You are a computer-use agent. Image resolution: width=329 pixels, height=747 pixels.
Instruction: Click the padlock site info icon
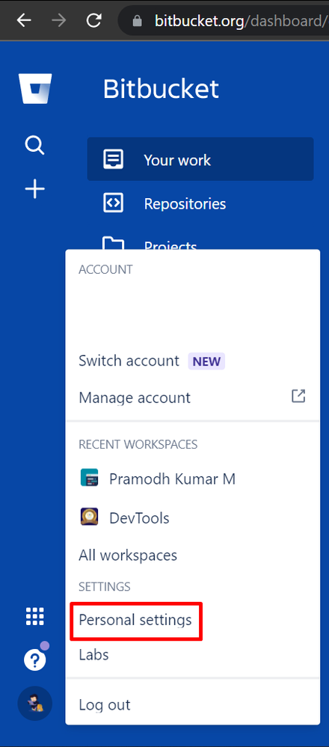tap(138, 20)
